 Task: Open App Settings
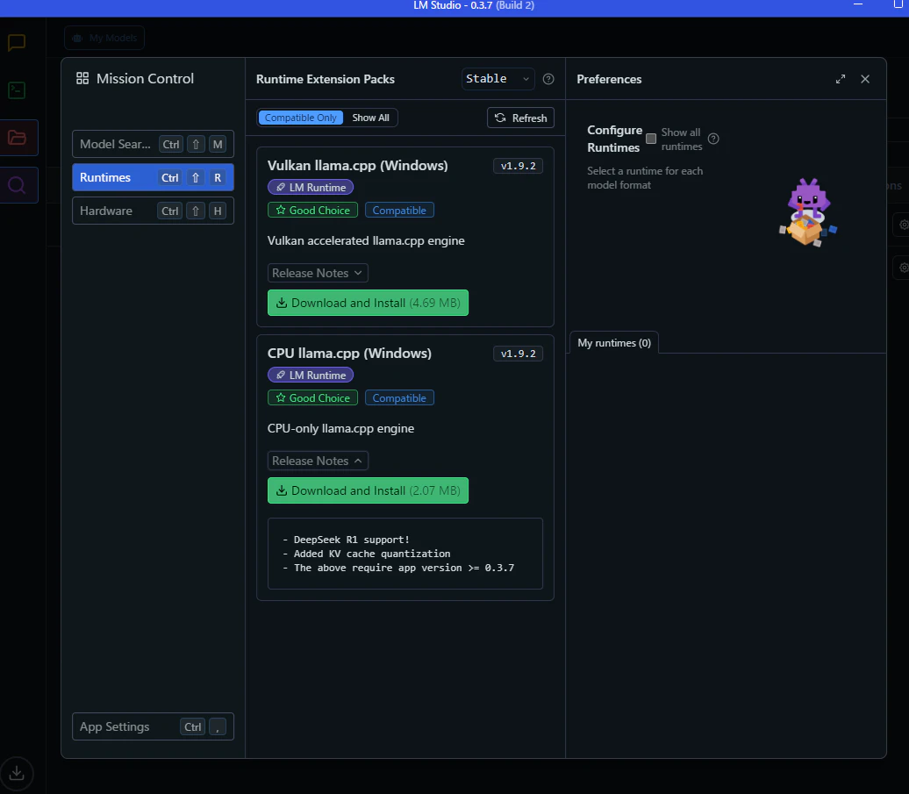point(153,726)
